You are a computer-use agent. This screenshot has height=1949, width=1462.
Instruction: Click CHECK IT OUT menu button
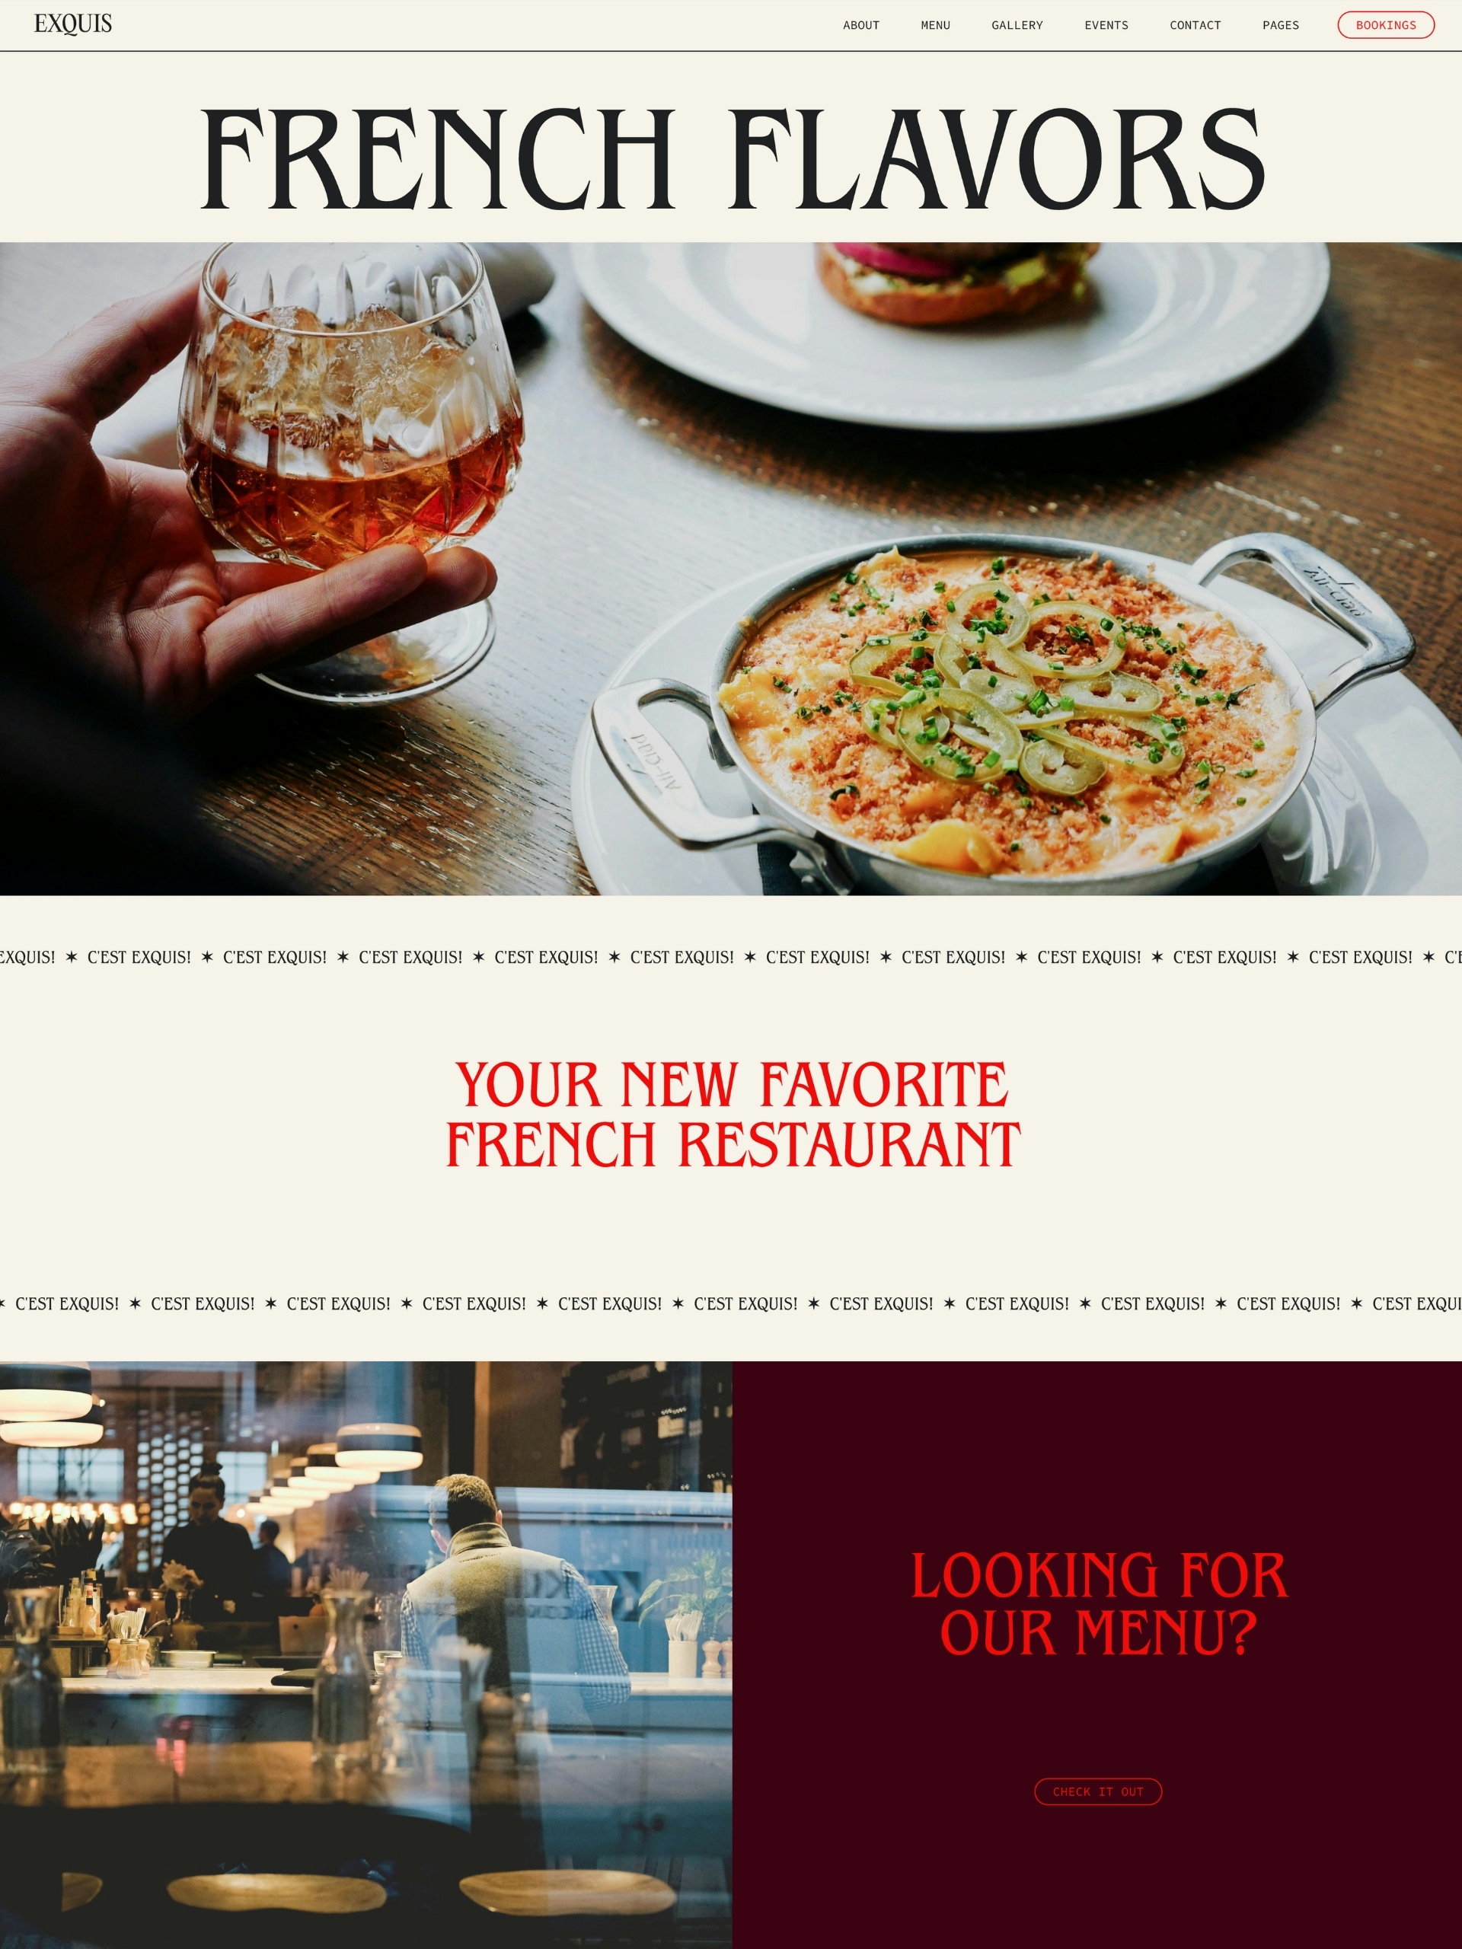(x=1100, y=1792)
